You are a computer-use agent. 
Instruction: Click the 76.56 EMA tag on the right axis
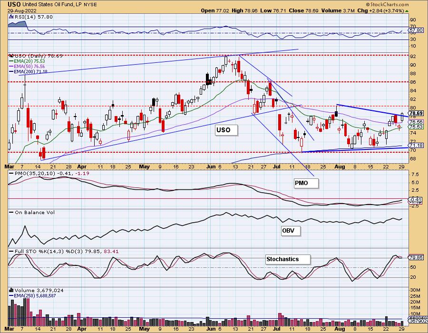click(x=416, y=122)
